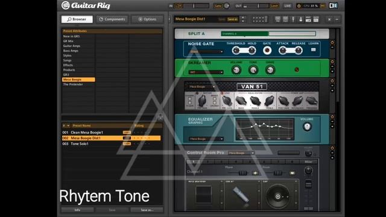
Task: Click the Van 51 Presence knob
Action: coord(312,101)
